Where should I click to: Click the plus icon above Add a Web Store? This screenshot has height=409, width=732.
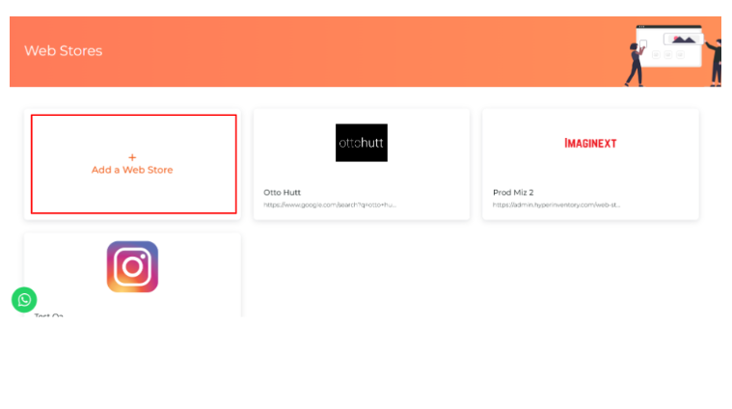point(132,157)
